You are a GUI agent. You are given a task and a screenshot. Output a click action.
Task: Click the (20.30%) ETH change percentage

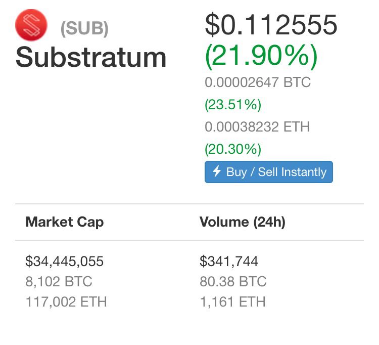(x=233, y=149)
